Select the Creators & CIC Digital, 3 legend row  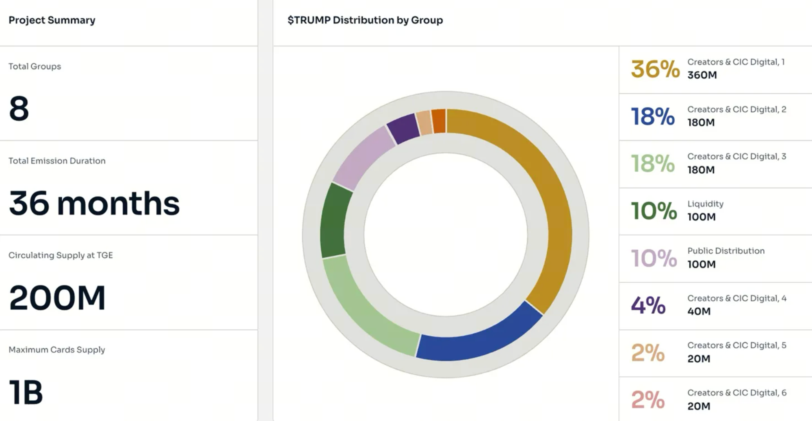pos(715,164)
